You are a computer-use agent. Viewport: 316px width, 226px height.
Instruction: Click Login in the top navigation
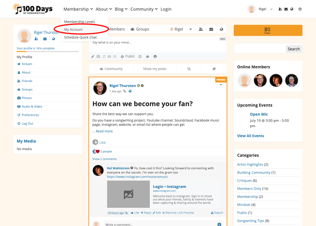[x=166, y=9]
